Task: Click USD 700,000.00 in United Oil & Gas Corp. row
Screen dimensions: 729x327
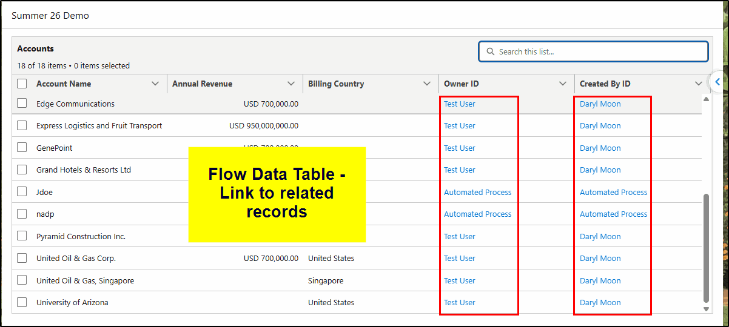Action: (x=271, y=258)
